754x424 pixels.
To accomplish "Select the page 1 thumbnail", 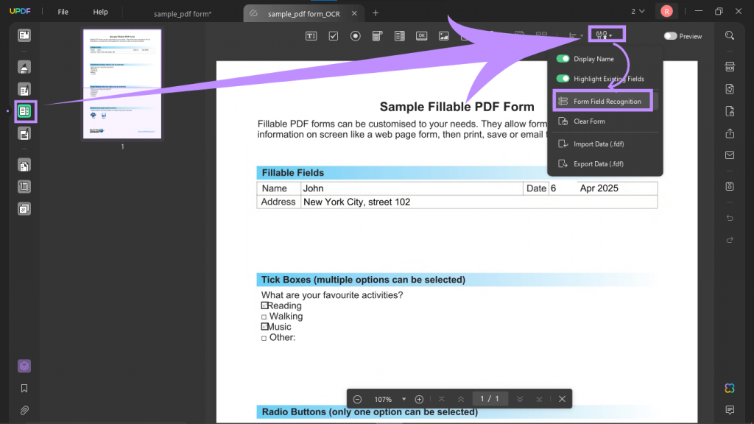I will point(122,84).
